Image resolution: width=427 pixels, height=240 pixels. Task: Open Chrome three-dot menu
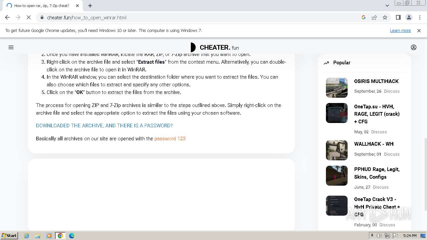420,17
